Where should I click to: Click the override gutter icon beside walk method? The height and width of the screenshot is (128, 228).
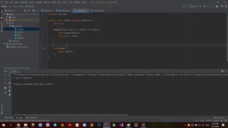(x=44, y=48)
